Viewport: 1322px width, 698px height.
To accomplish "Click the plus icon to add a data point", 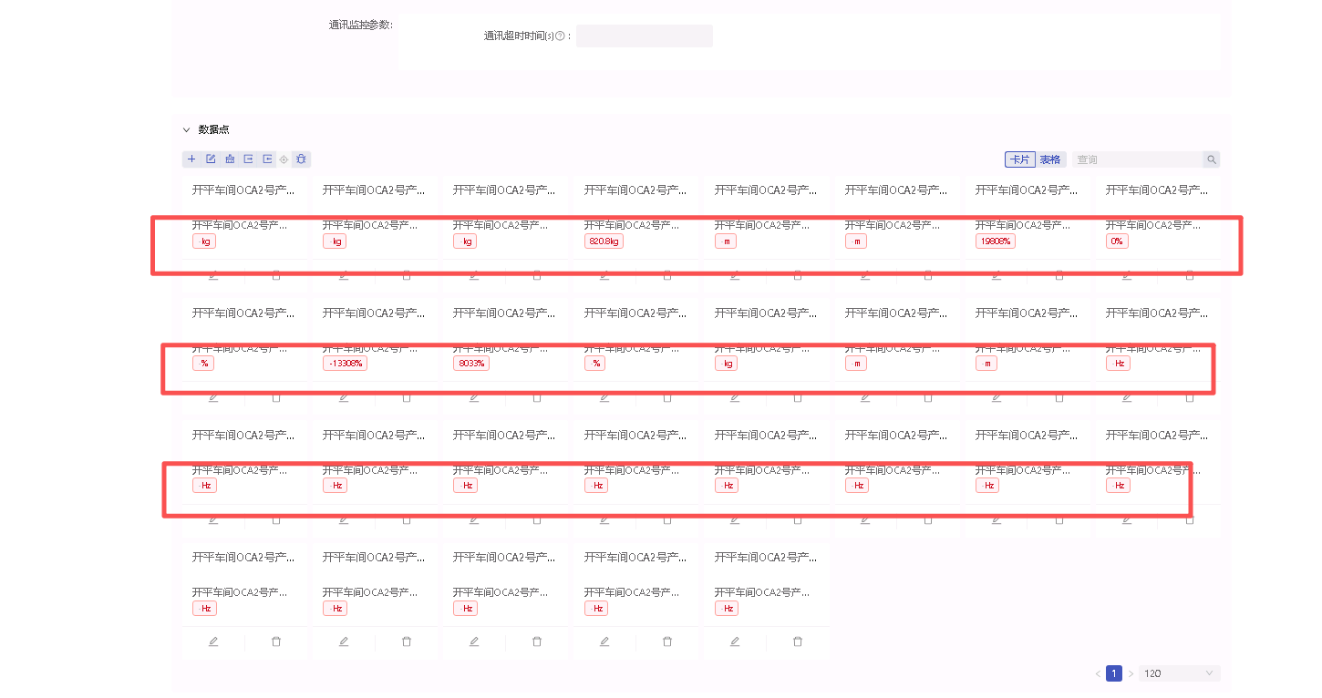I will (191, 159).
